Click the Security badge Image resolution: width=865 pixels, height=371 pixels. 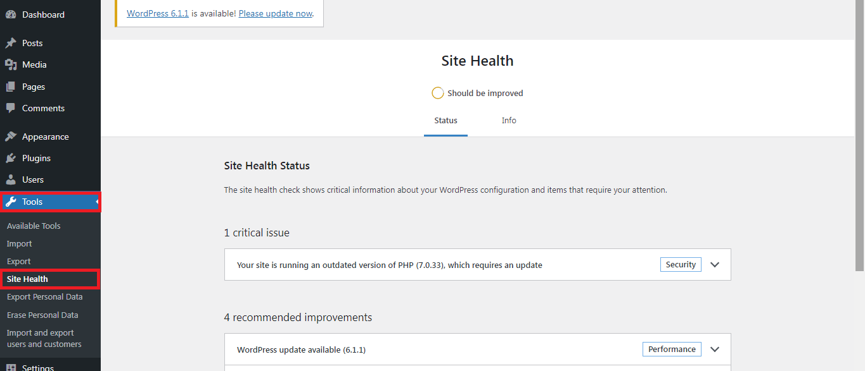coord(681,265)
